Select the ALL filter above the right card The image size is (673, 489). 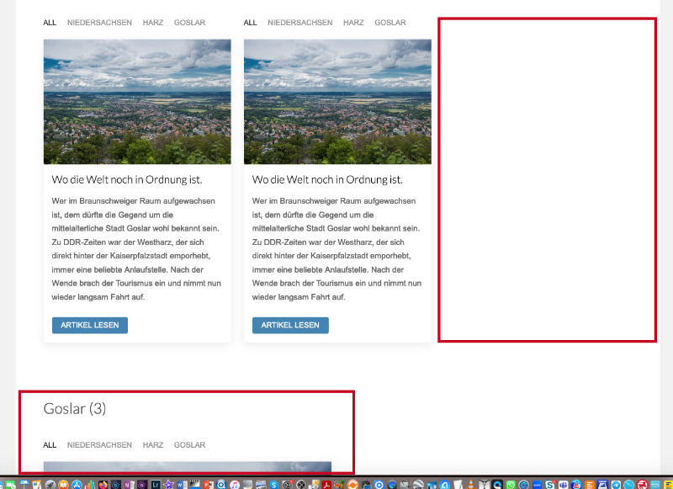coord(250,23)
